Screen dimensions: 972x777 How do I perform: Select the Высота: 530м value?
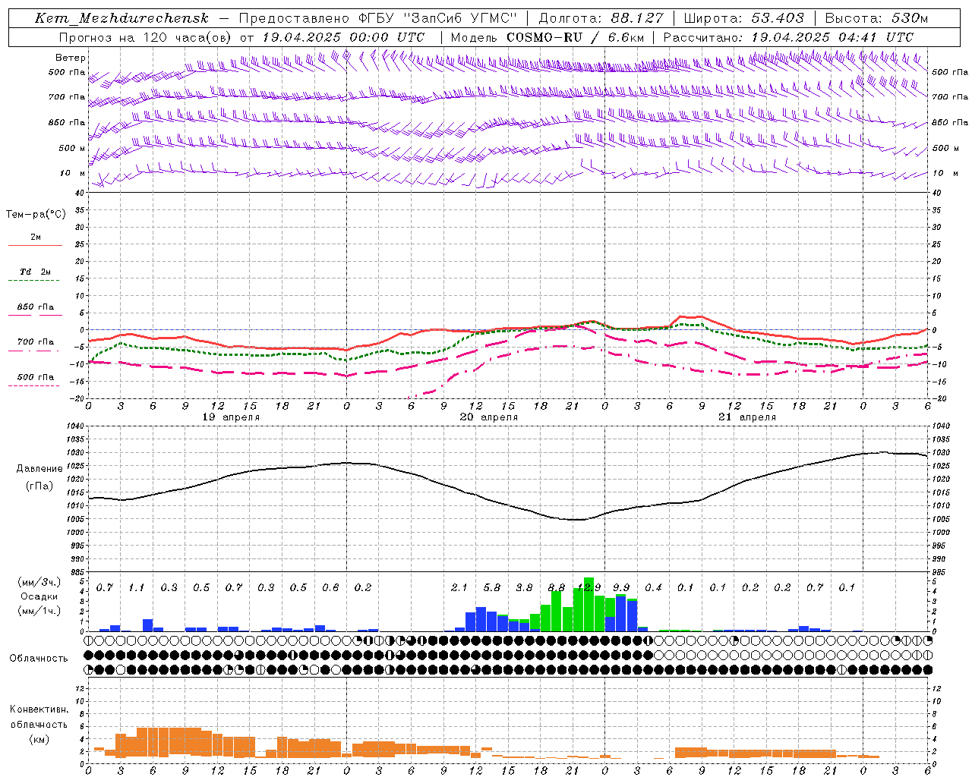pyautogui.click(x=876, y=18)
